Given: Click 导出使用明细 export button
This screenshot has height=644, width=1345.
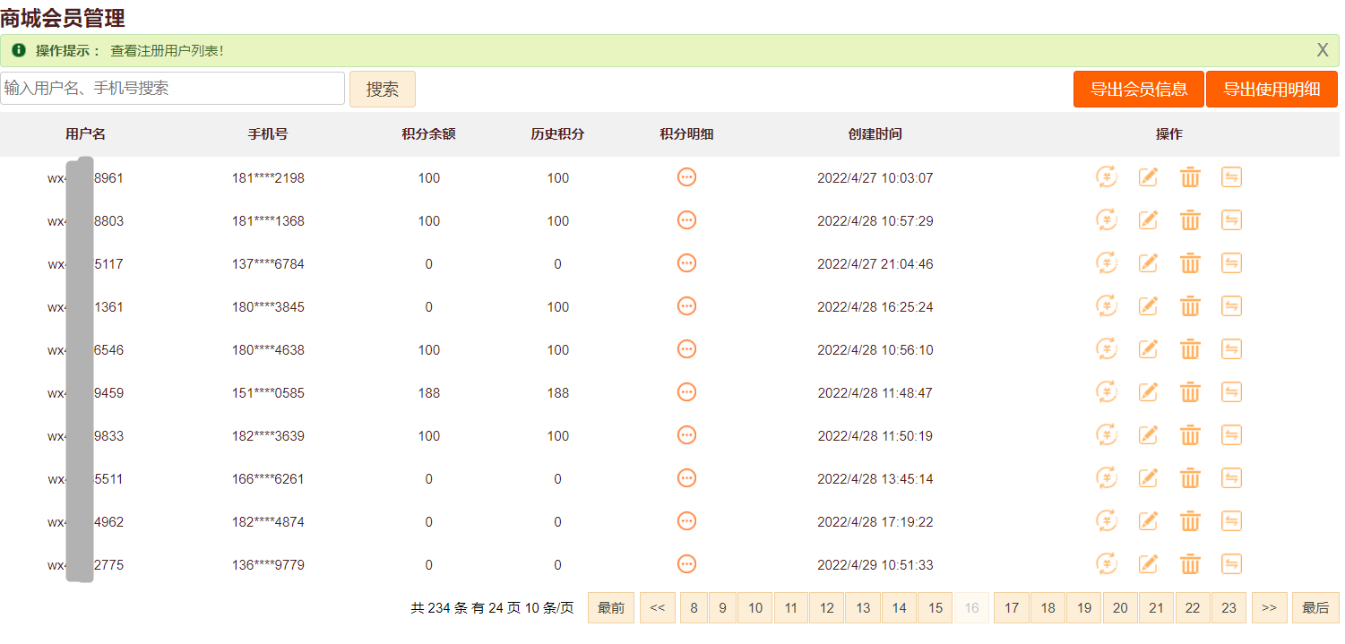Looking at the screenshot, I should (1272, 89).
